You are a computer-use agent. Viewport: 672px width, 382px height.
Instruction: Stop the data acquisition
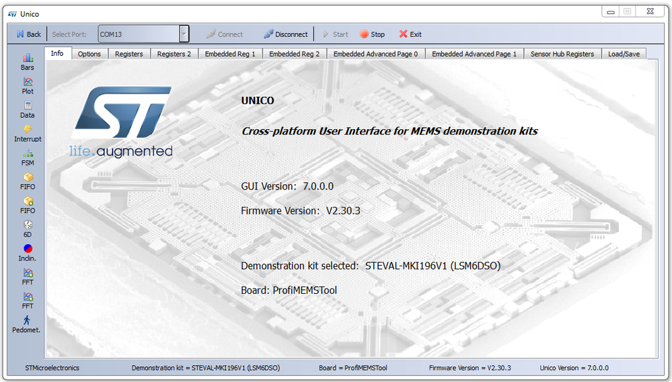(373, 34)
